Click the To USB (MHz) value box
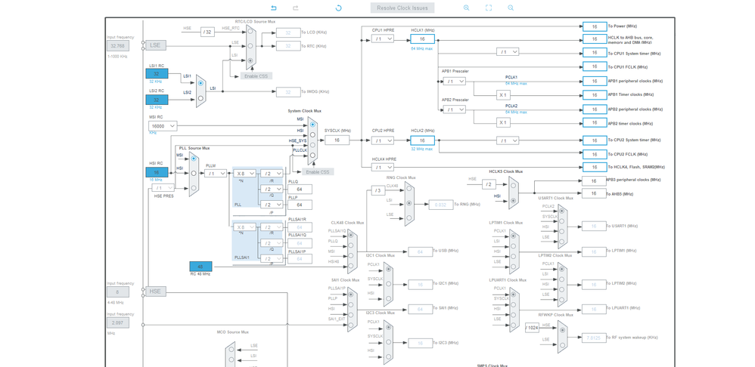 pos(421,251)
